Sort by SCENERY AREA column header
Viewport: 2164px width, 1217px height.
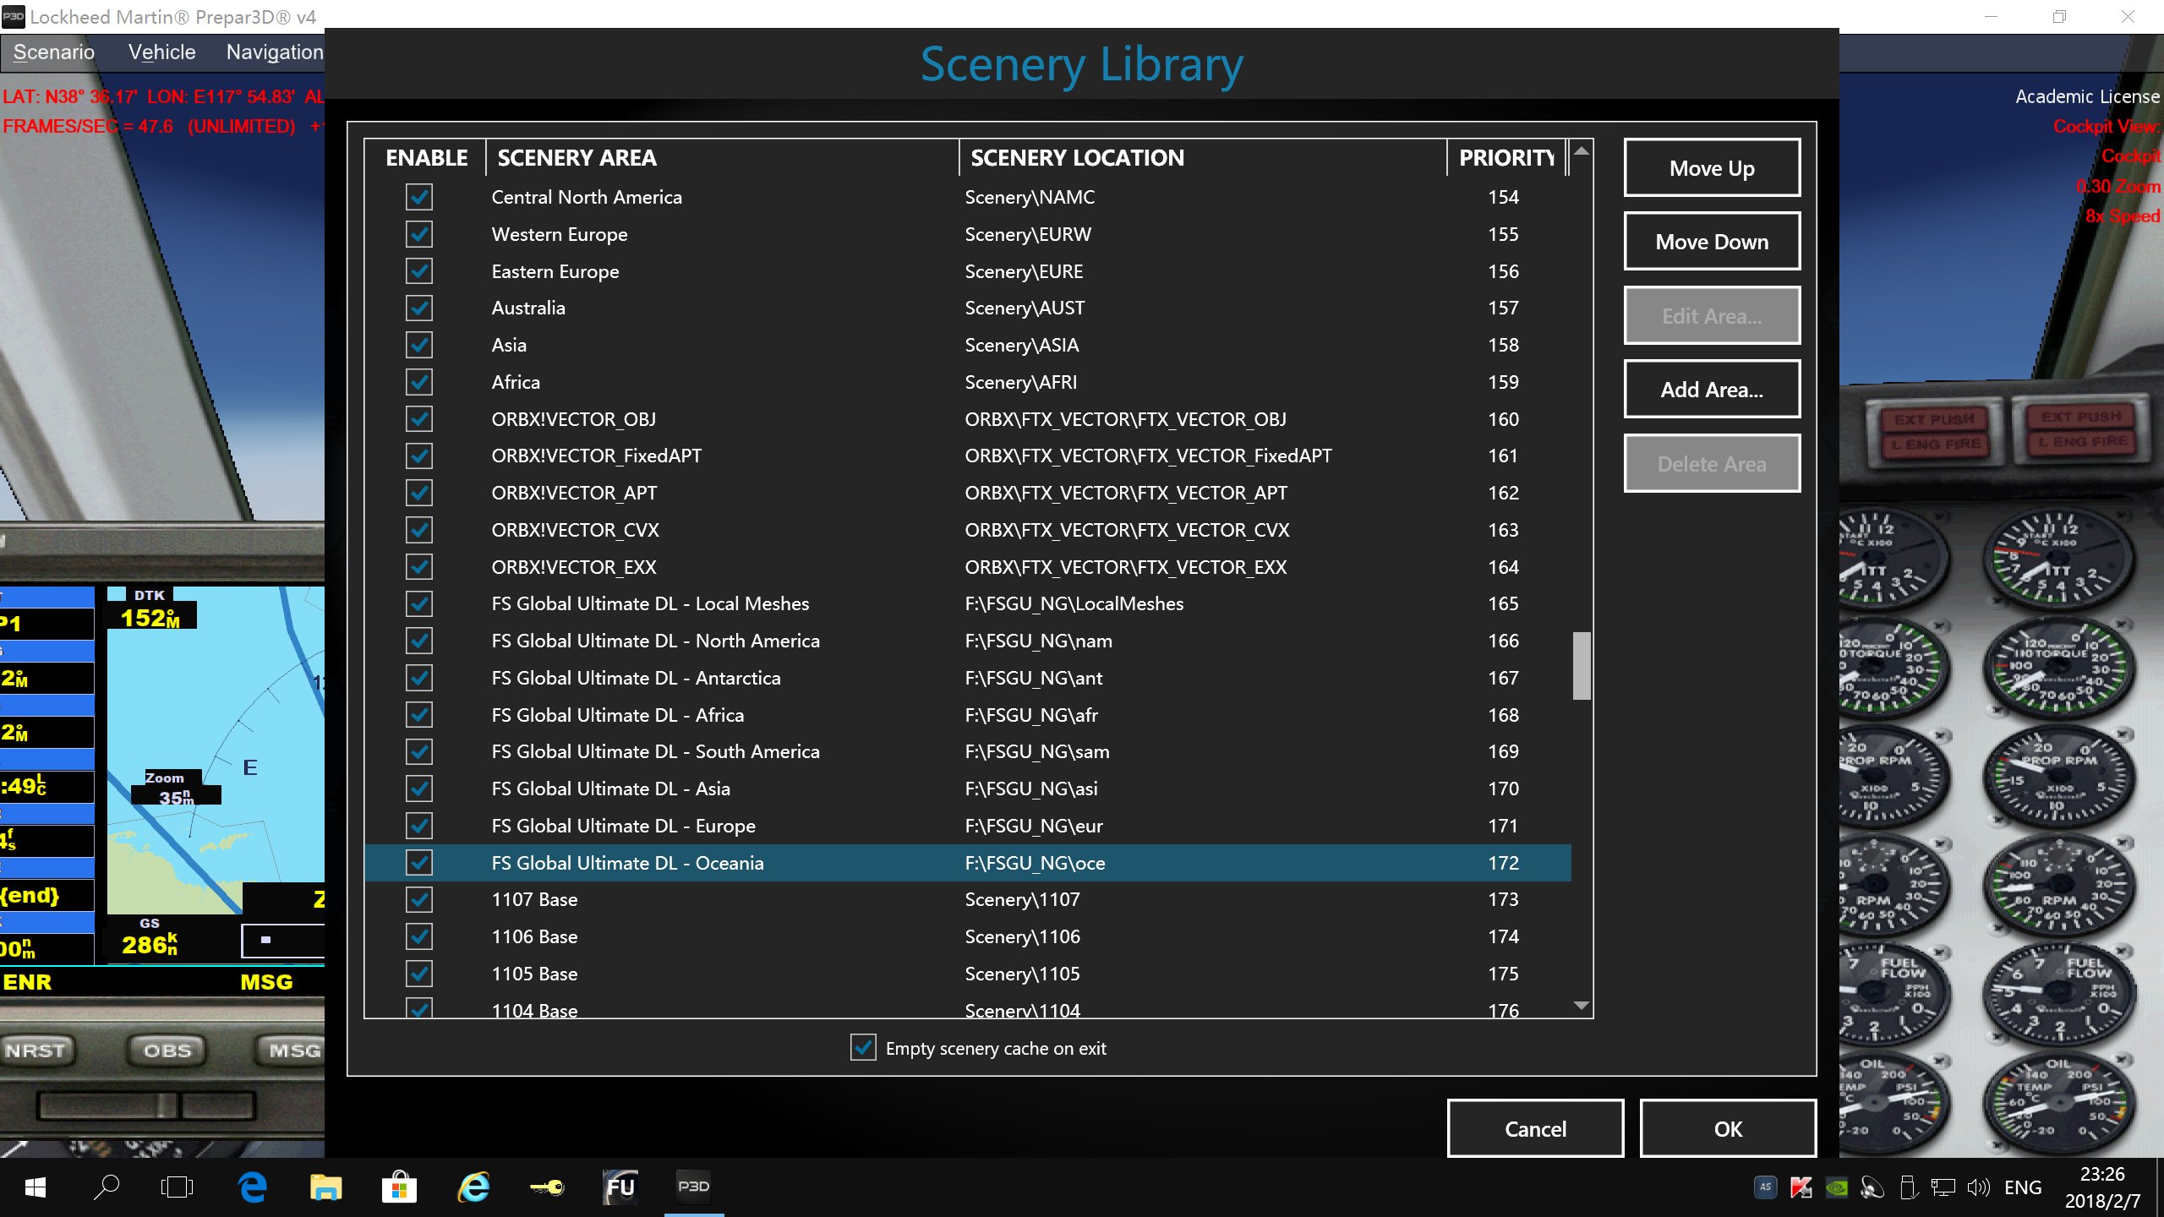click(x=723, y=158)
